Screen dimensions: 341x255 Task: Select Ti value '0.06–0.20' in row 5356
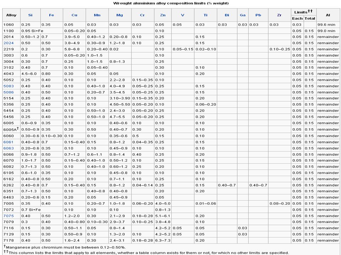(206, 104)
